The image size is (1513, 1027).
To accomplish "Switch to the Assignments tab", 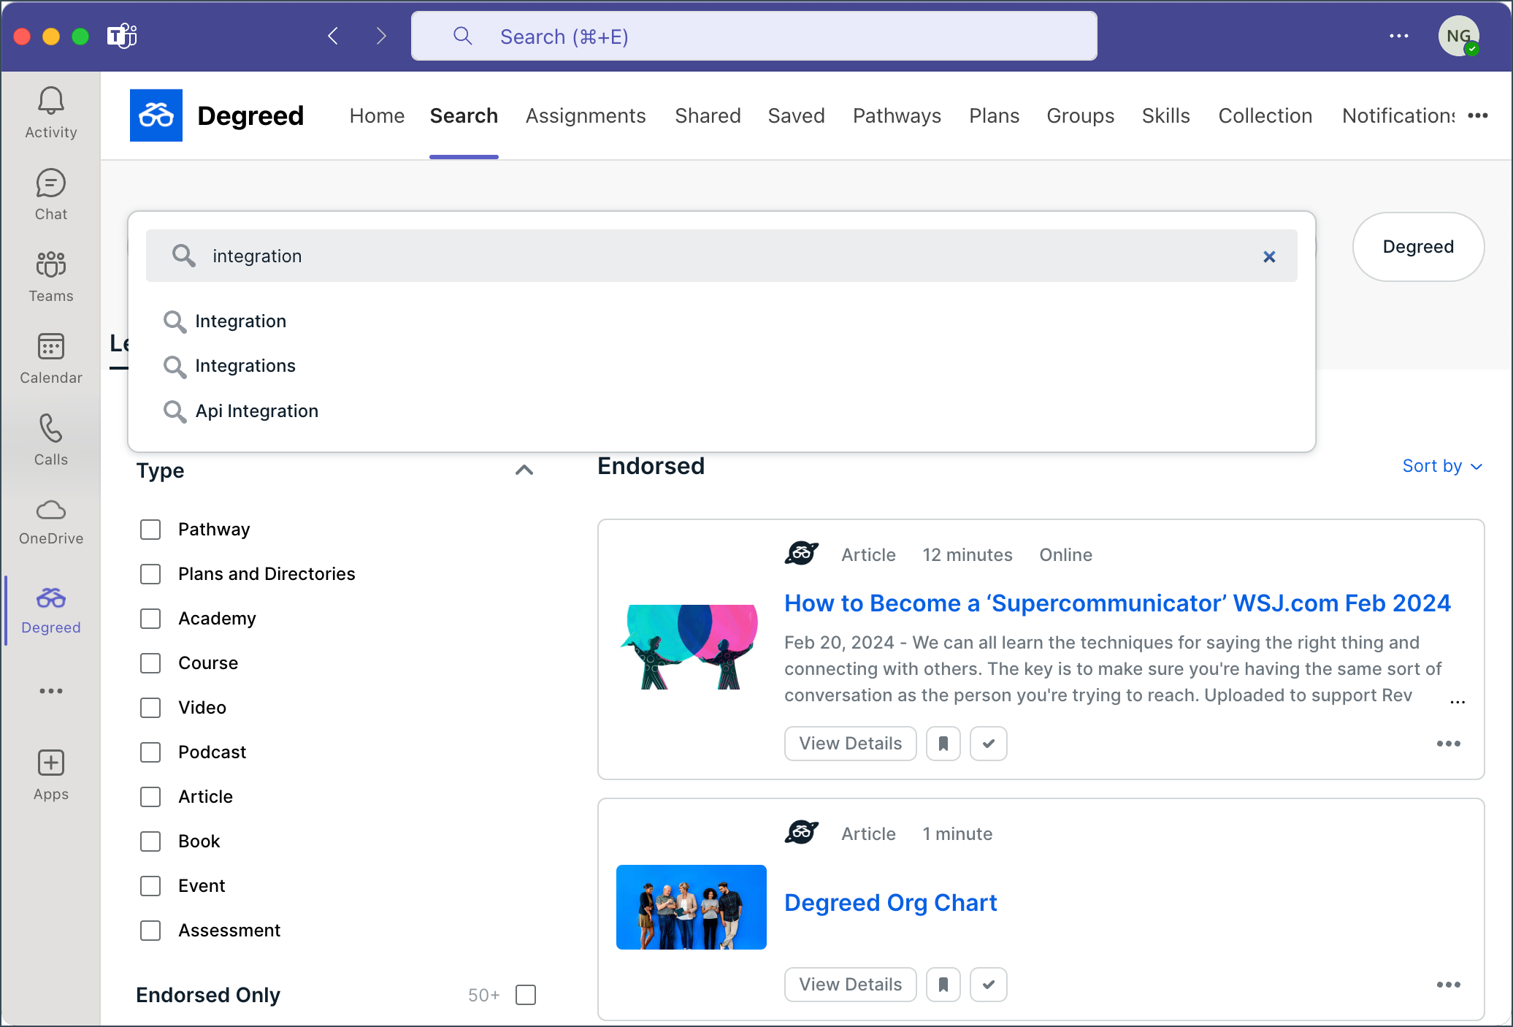I will point(586,115).
